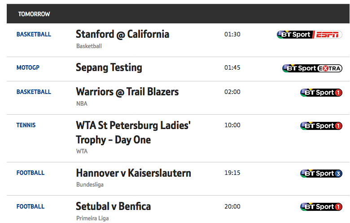
Task: Open Warriors @ Trail Blazers listing
Action: coord(127,92)
